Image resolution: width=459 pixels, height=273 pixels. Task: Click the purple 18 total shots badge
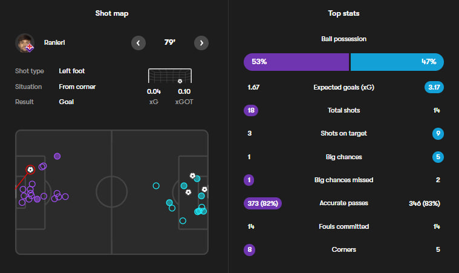[251, 110]
